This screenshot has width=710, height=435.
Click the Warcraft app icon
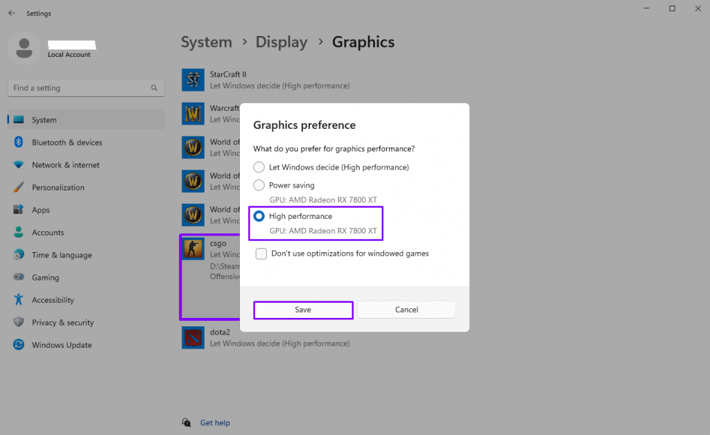pos(193,114)
